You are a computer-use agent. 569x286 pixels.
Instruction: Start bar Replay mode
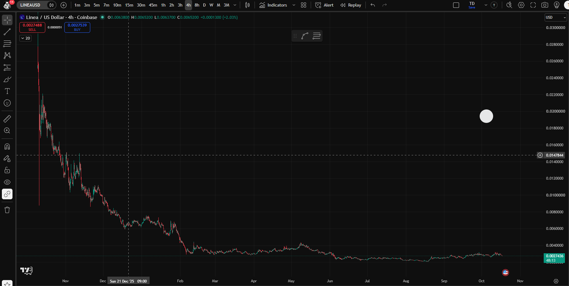[x=351, y=5]
